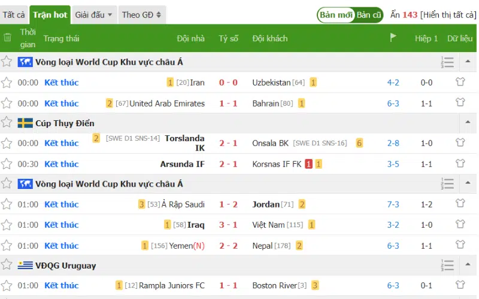Open the 7-3 corner stats for Saudi match
Viewport: 479px width, 299px height.
point(393,205)
